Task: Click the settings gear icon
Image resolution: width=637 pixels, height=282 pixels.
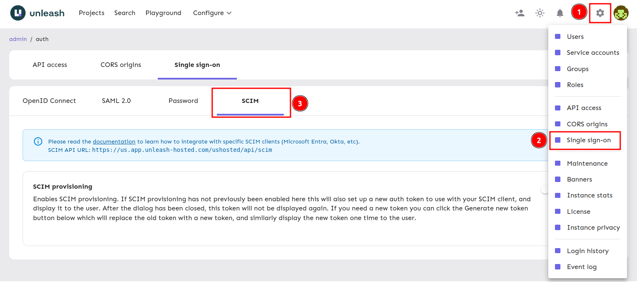Action: coord(600,13)
